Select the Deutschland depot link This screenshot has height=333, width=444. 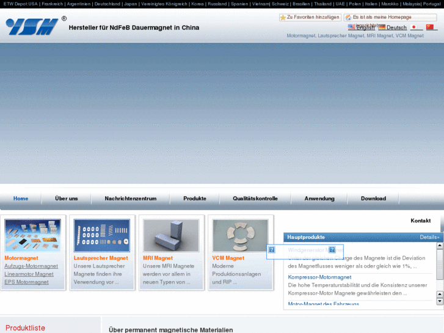[x=107, y=4]
